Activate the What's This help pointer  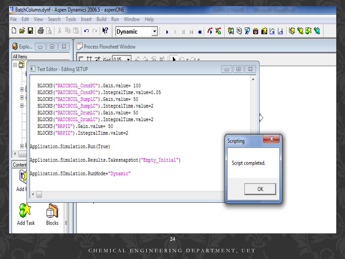click(105, 31)
